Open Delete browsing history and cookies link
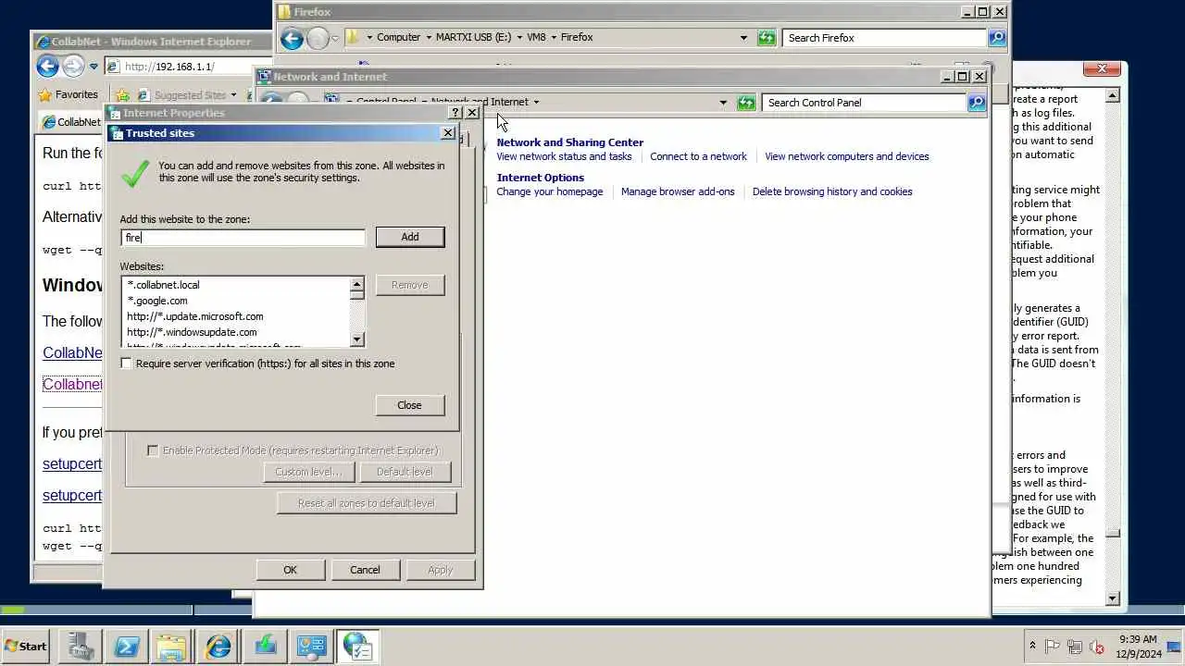 point(832,191)
